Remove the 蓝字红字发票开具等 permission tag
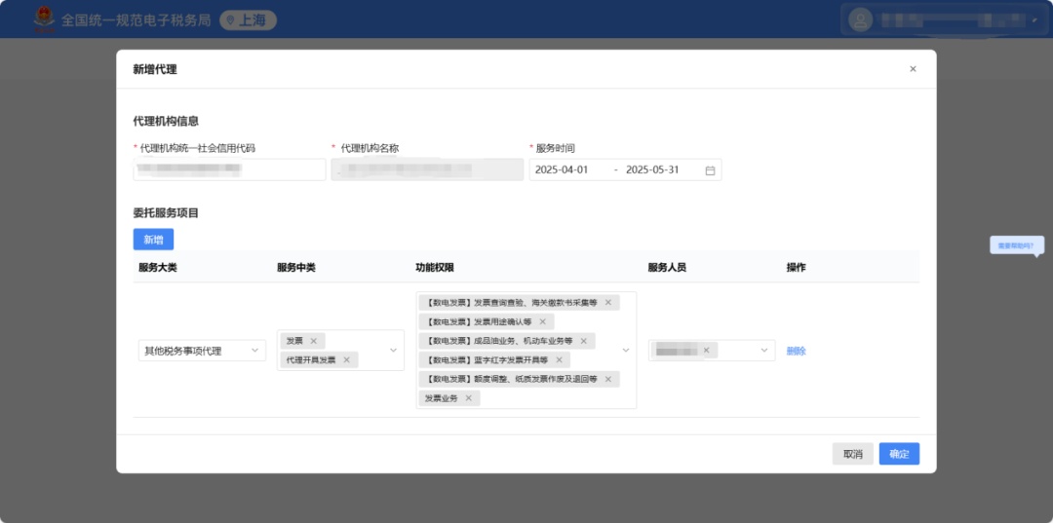Viewport: 1053px width, 523px height. click(x=559, y=360)
